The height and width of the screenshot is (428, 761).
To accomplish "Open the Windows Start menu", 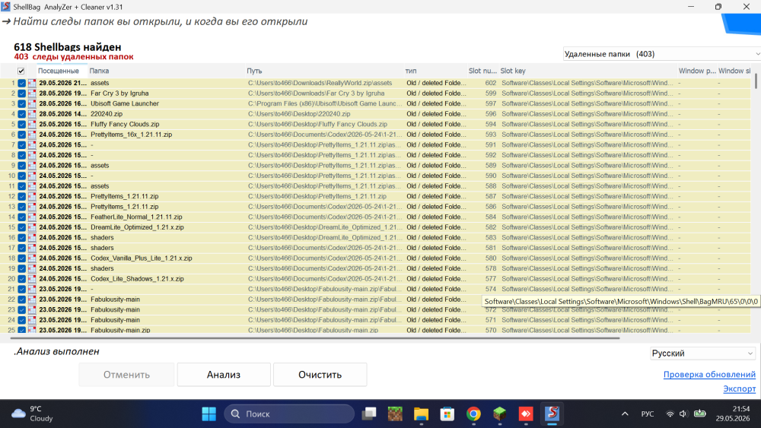I will click(x=209, y=414).
